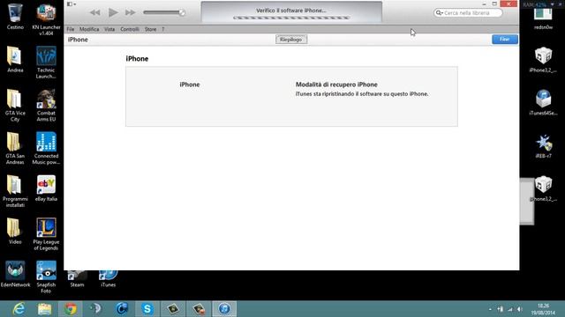Open Google Chrome from the taskbar
This screenshot has height=317, width=565.
pos(71,309)
